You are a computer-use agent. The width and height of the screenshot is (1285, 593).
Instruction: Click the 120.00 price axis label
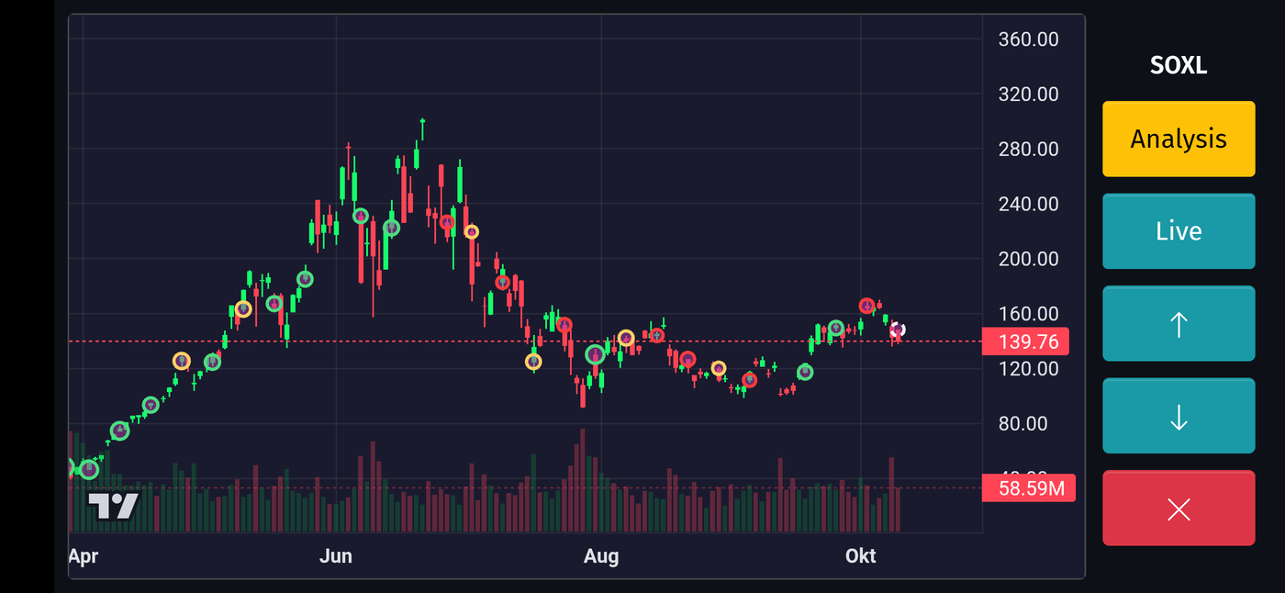(x=1029, y=369)
